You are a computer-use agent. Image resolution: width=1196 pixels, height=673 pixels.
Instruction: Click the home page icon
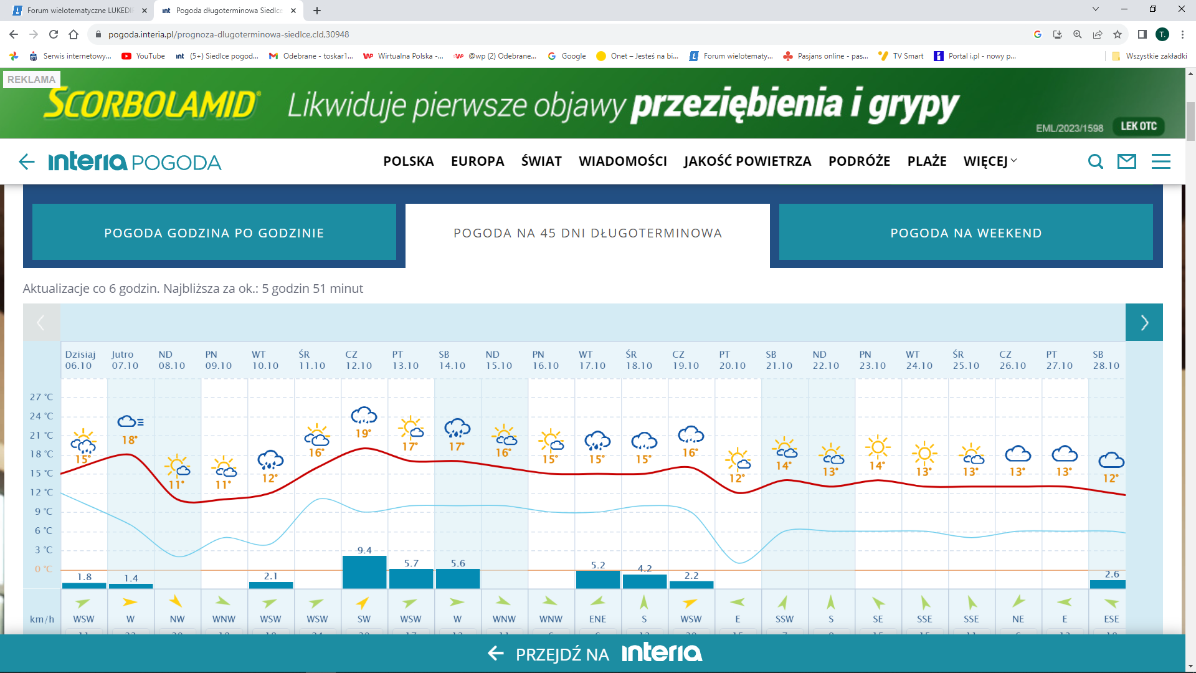click(x=74, y=34)
